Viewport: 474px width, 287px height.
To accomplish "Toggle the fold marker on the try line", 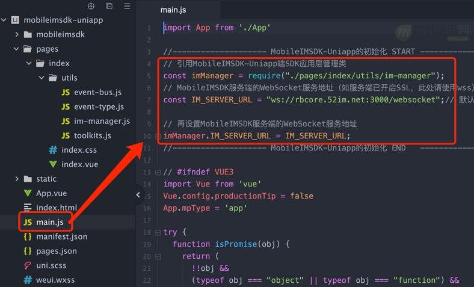I will pos(158,232).
